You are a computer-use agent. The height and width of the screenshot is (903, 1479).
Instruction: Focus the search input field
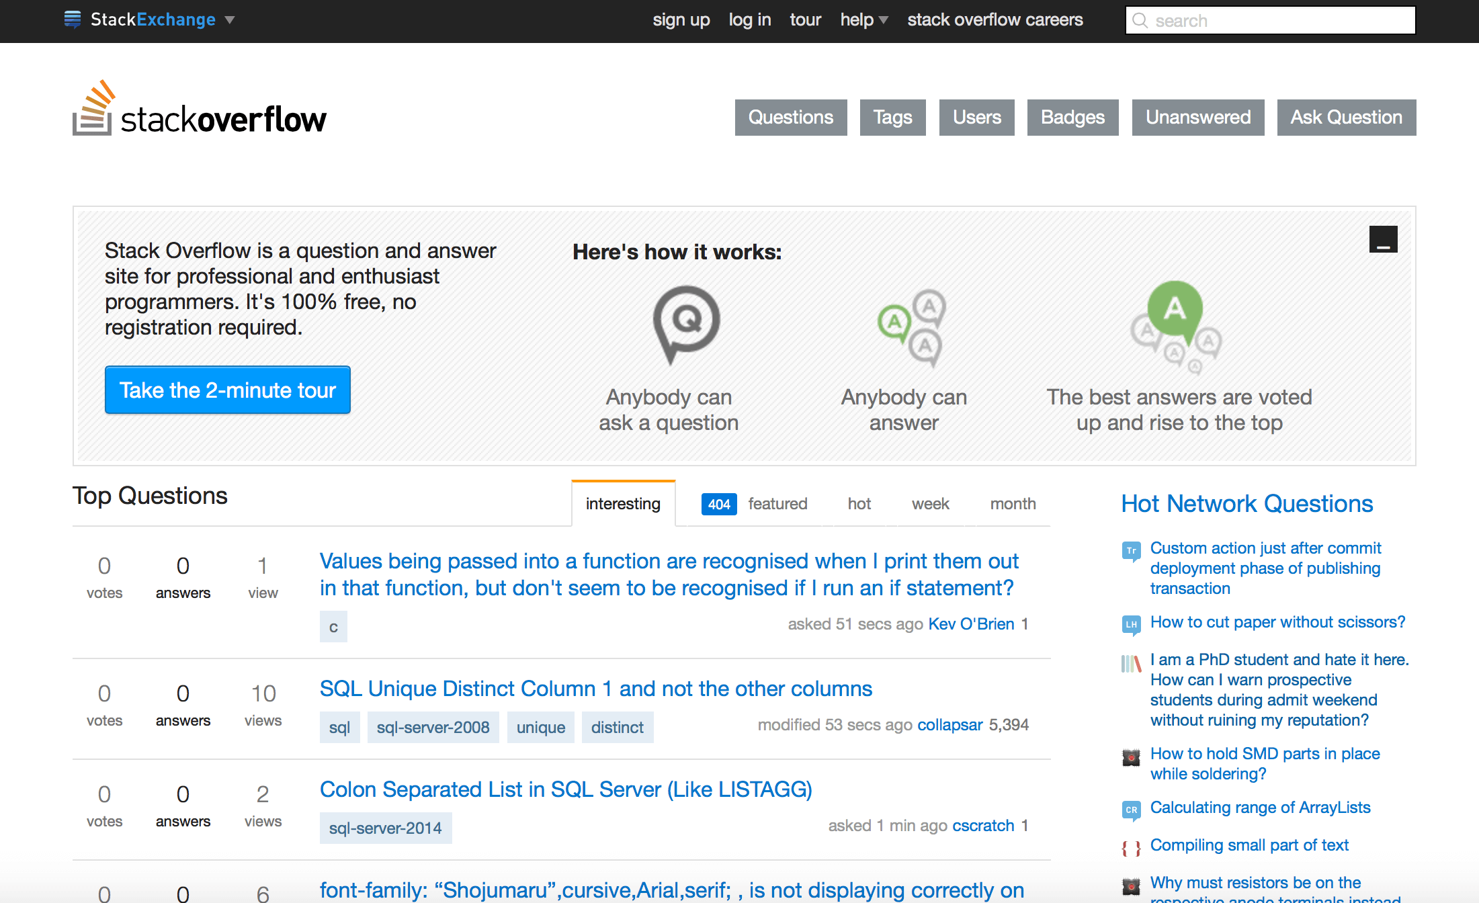click(1271, 20)
